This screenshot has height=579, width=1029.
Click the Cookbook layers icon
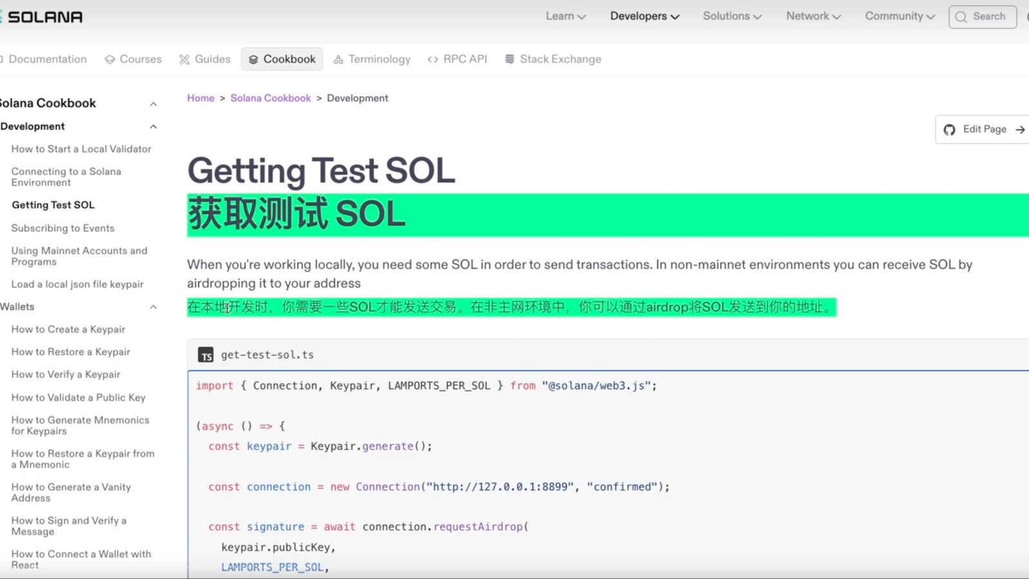[253, 60]
